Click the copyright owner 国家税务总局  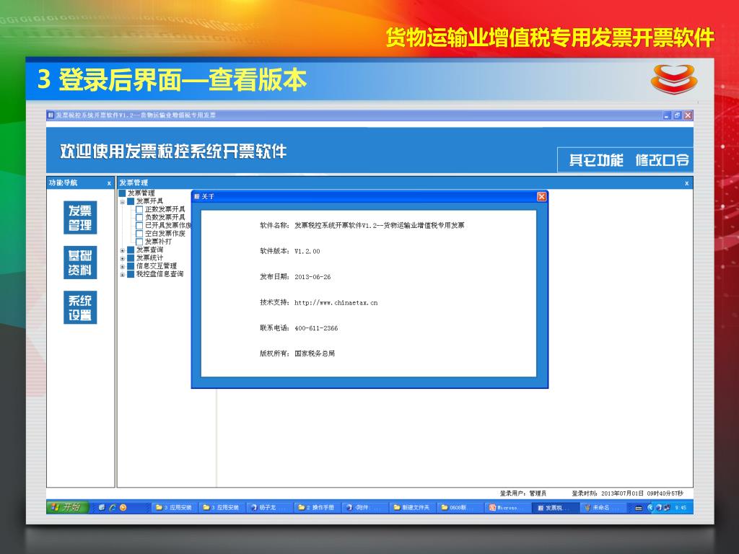(315, 353)
